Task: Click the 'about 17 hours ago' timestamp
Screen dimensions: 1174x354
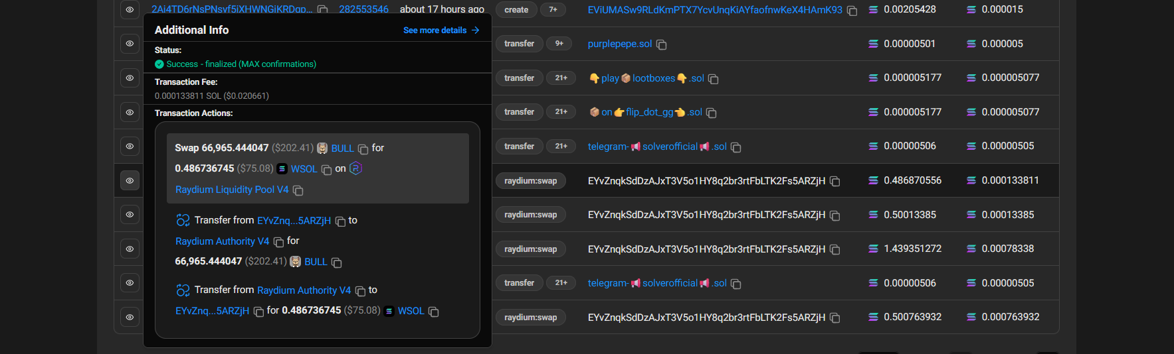Action: tap(442, 9)
